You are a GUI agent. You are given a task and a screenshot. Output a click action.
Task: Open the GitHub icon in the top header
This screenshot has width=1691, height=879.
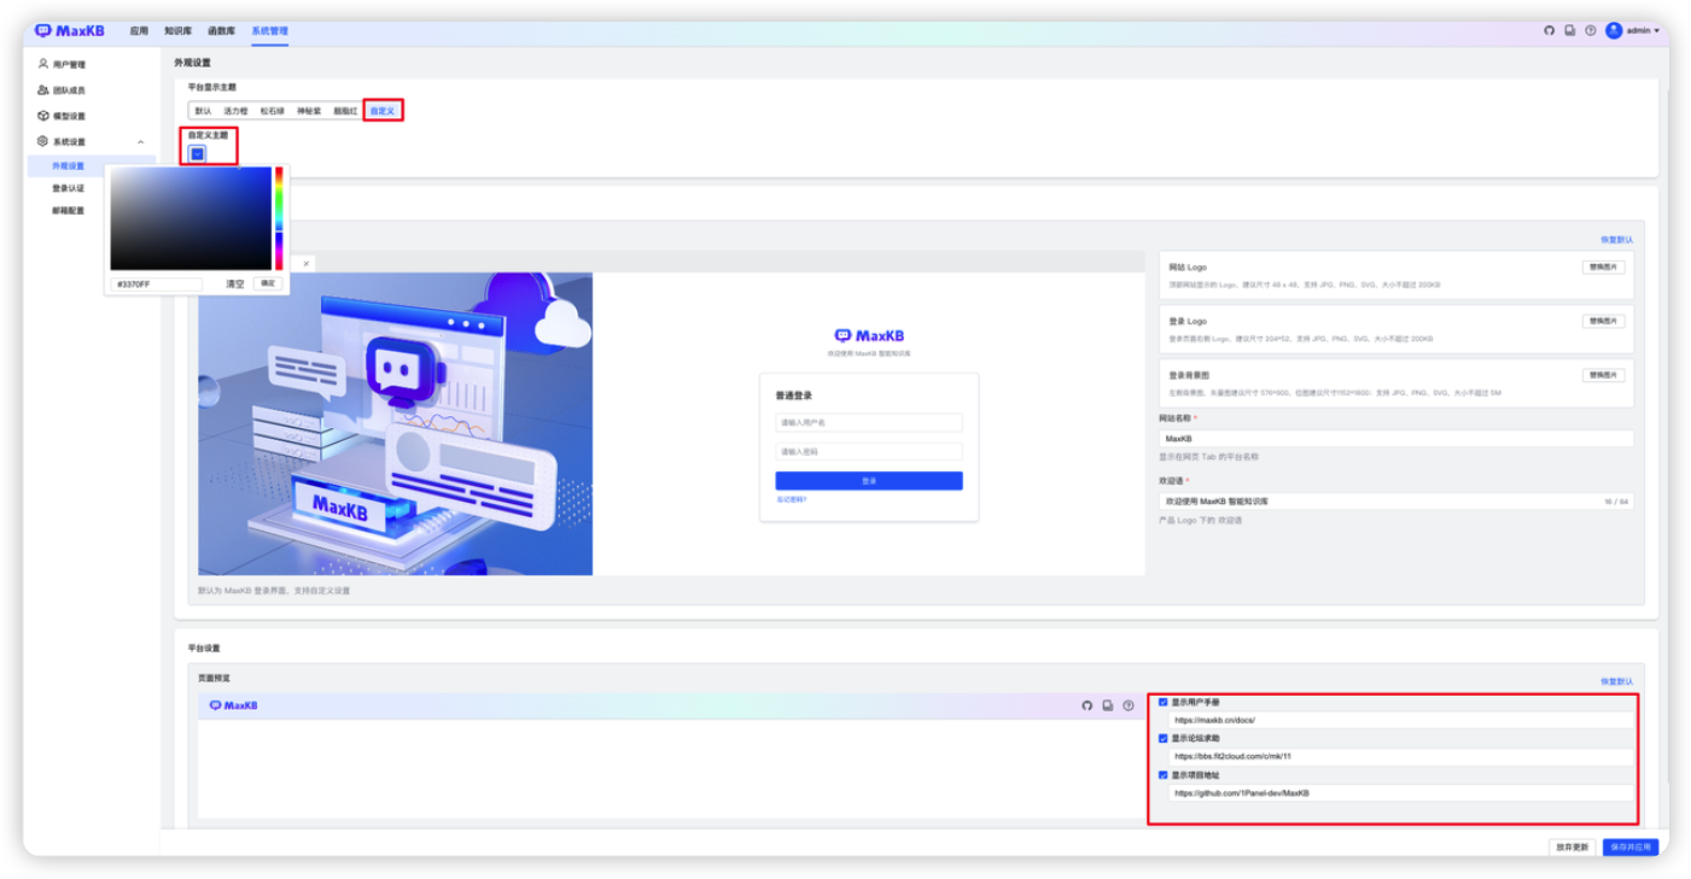(x=1549, y=30)
